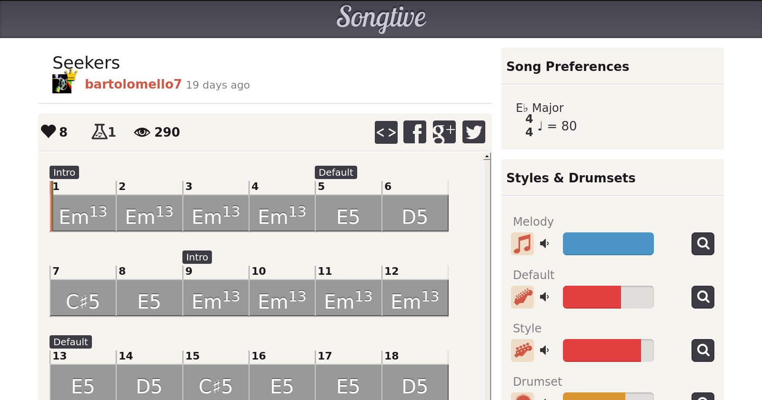762x400 pixels.
Task: Open bartolomello7's profile link
Action: click(x=133, y=84)
